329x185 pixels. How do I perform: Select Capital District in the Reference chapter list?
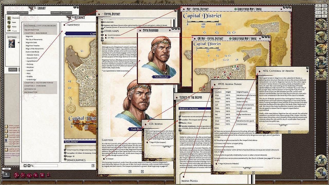point(32,61)
